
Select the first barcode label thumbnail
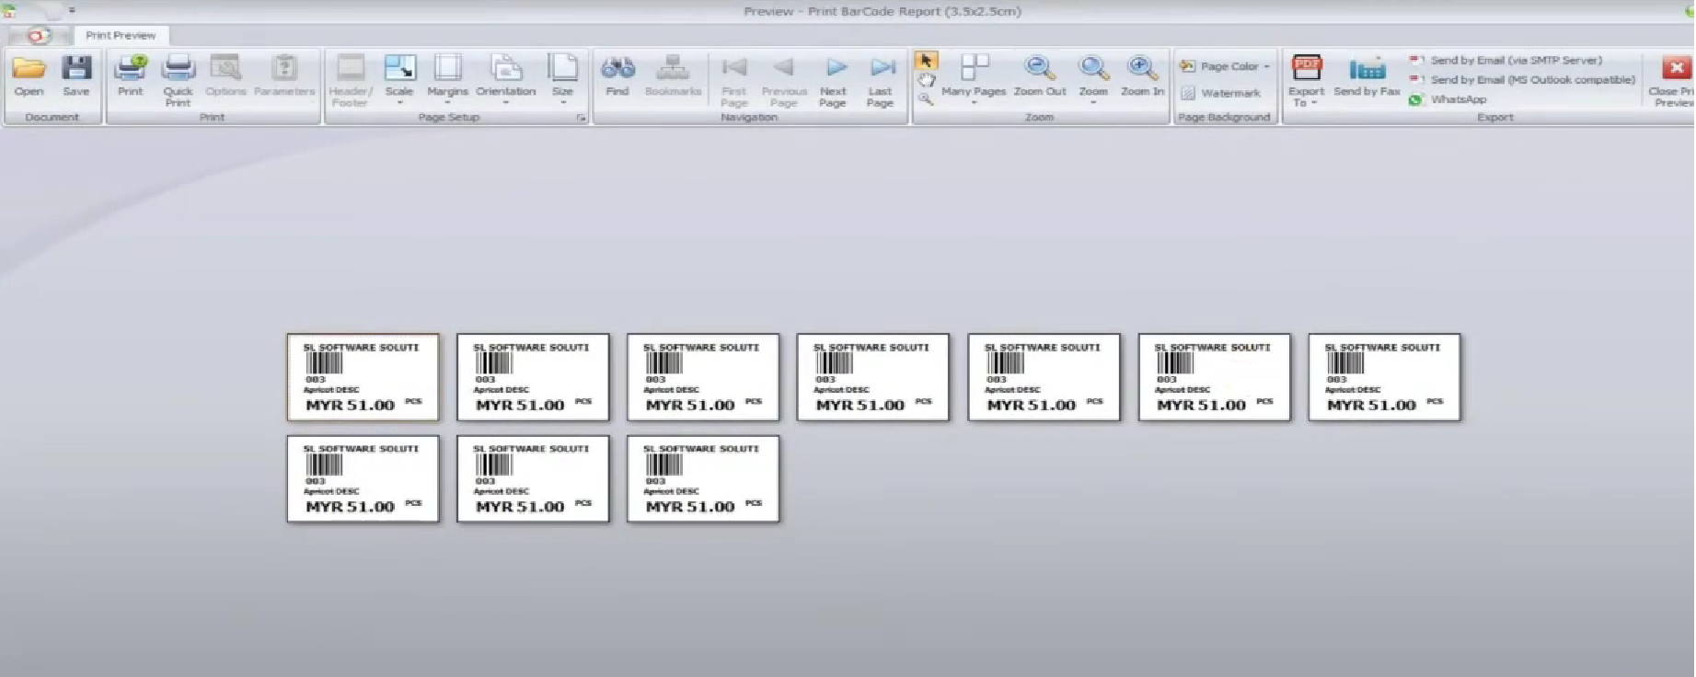point(363,377)
